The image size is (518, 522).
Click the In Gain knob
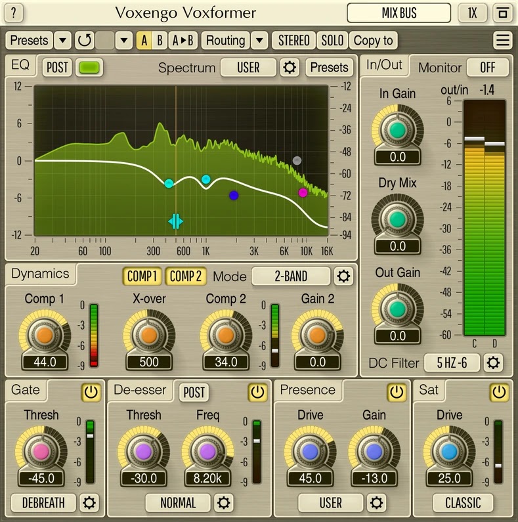pyautogui.click(x=397, y=130)
